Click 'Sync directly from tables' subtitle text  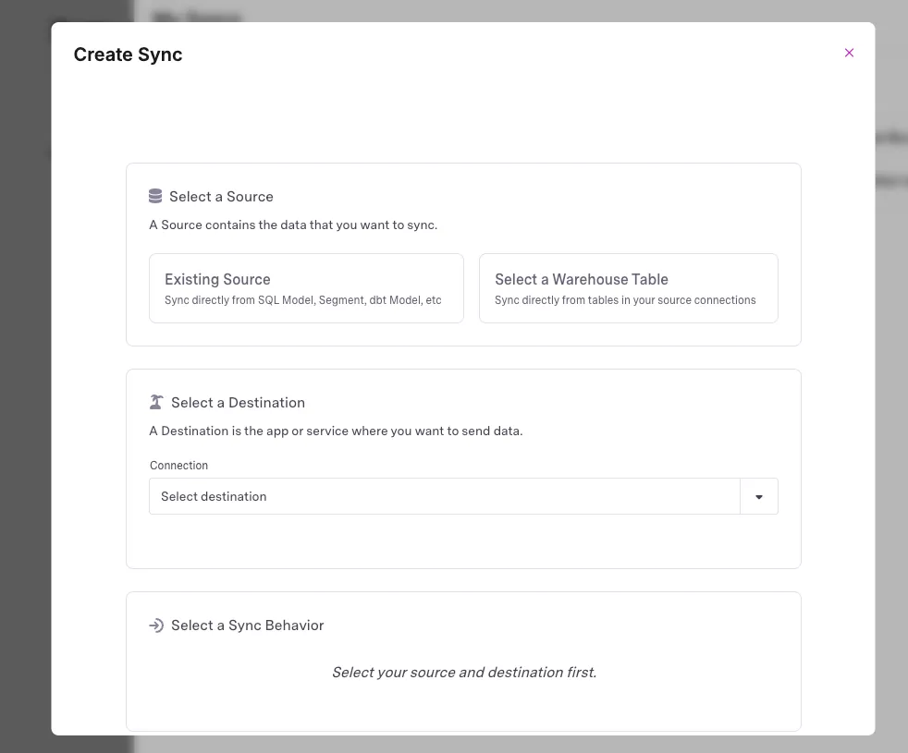coord(625,300)
